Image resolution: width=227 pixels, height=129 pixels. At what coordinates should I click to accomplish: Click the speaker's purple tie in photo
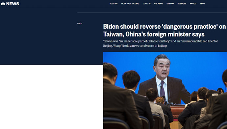point(163,89)
